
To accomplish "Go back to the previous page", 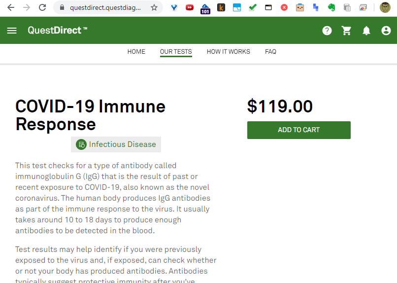I will (x=11, y=7).
